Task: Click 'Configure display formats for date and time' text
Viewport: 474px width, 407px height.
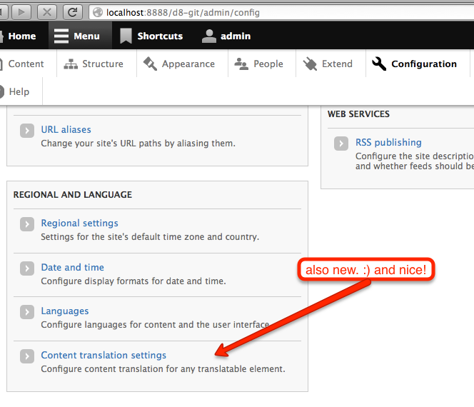Action: tap(133, 281)
